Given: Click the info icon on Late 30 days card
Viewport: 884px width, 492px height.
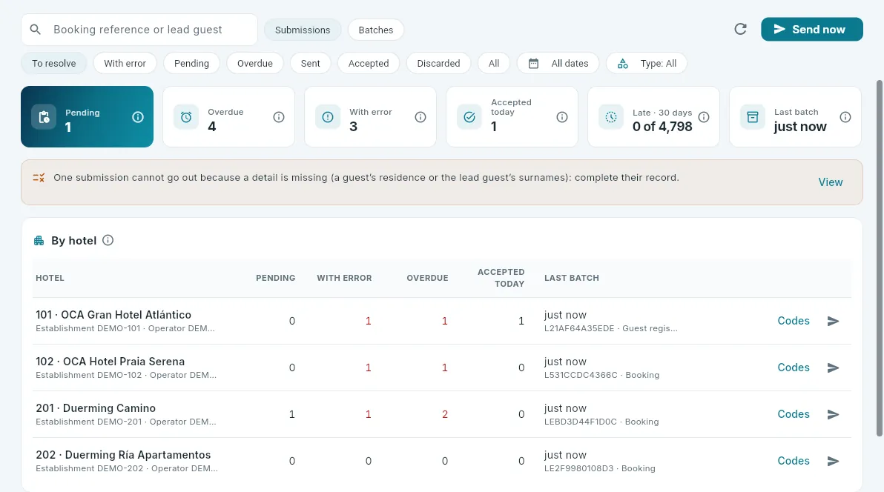Looking at the screenshot, I should [x=704, y=117].
